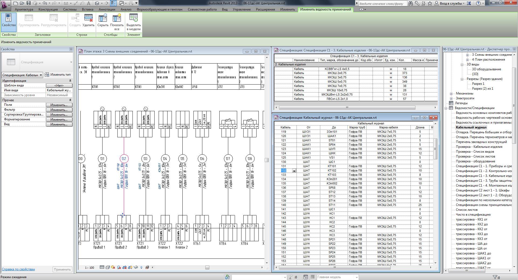Click the sun path off icon in view bar
518x280 pixels.
[x=113, y=267]
